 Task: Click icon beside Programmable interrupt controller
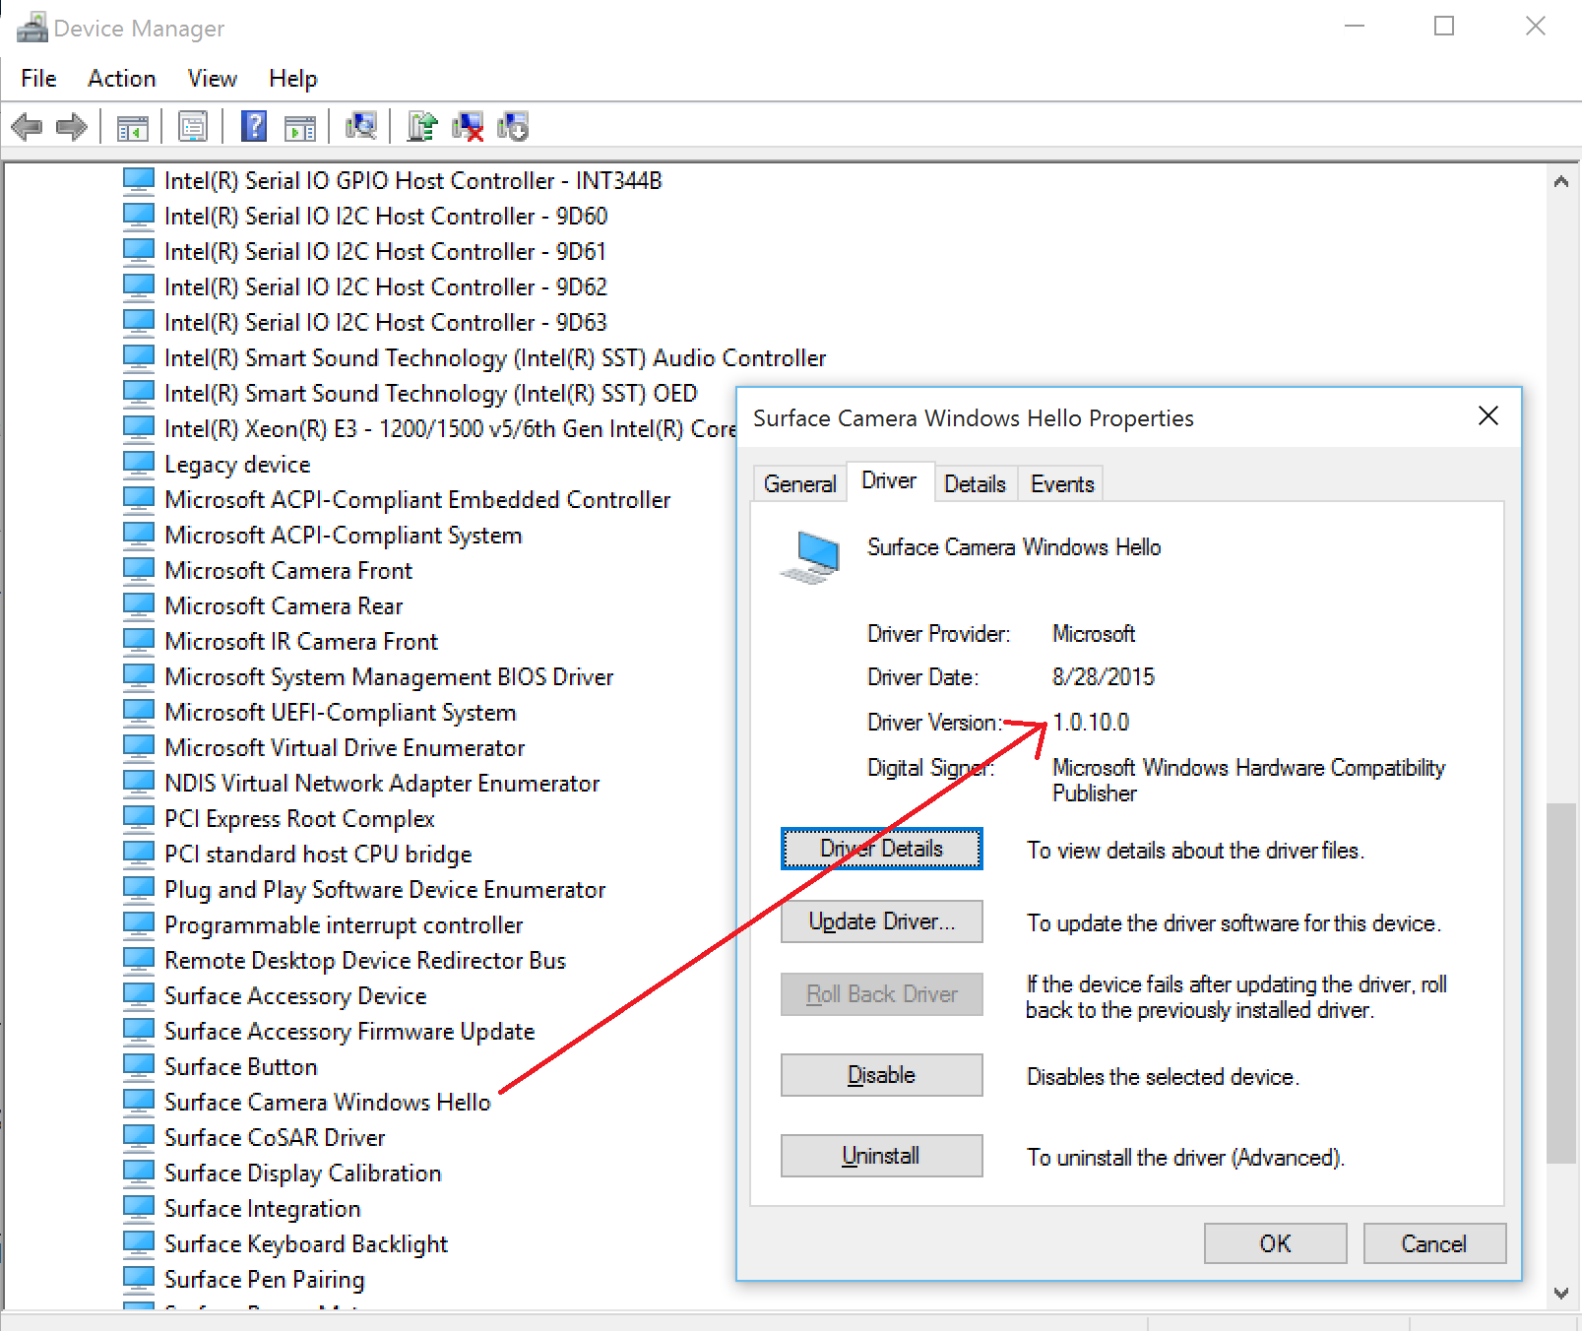click(139, 924)
